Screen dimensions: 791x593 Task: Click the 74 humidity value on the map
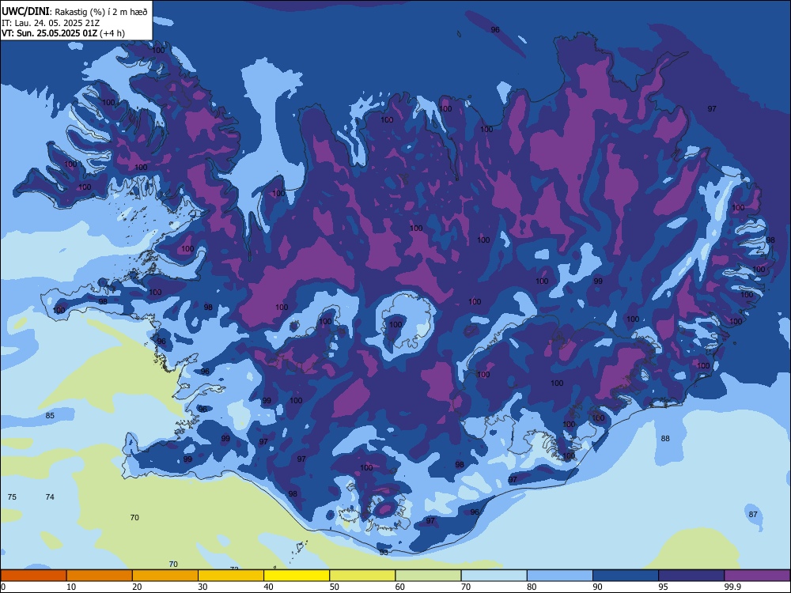(x=50, y=497)
